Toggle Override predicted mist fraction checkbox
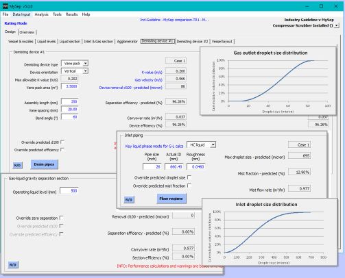The height and width of the screenshot is (278, 345). [x=189, y=186]
